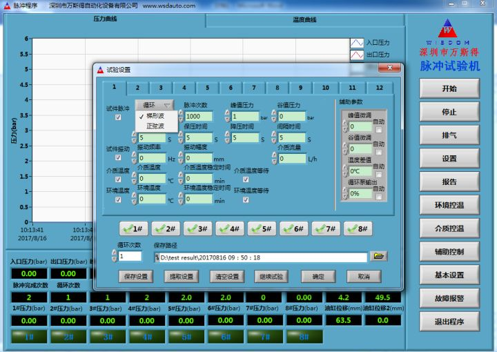Open 故障报警 panel
497x352 pixels.
pyautogui.click(x=449, y=298)
